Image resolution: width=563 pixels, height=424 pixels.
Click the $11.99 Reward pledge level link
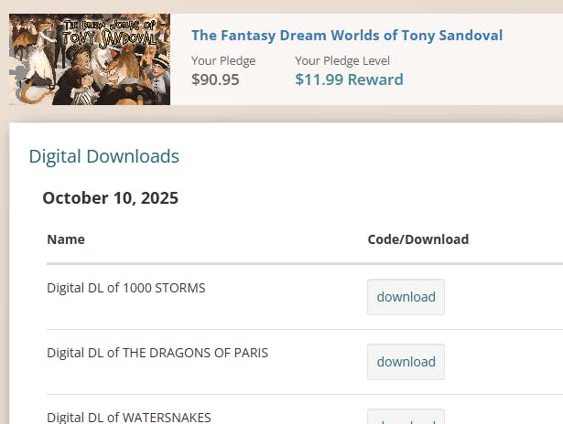pyautogui.click(x=349, y=79)
